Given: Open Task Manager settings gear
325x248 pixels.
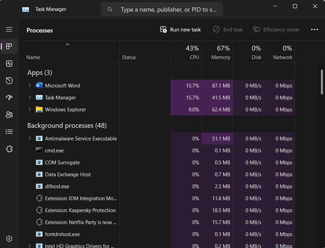Looking at the screenshot, I should (x=9, y=238).
